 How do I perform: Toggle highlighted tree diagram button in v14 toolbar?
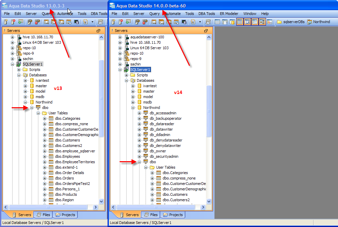click(x=262, y=22)
